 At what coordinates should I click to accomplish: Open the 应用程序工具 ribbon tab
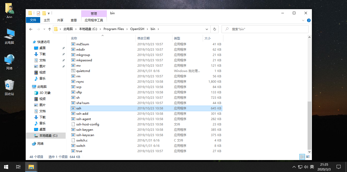94,20
